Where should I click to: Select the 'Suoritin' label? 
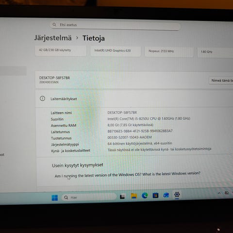57,119
